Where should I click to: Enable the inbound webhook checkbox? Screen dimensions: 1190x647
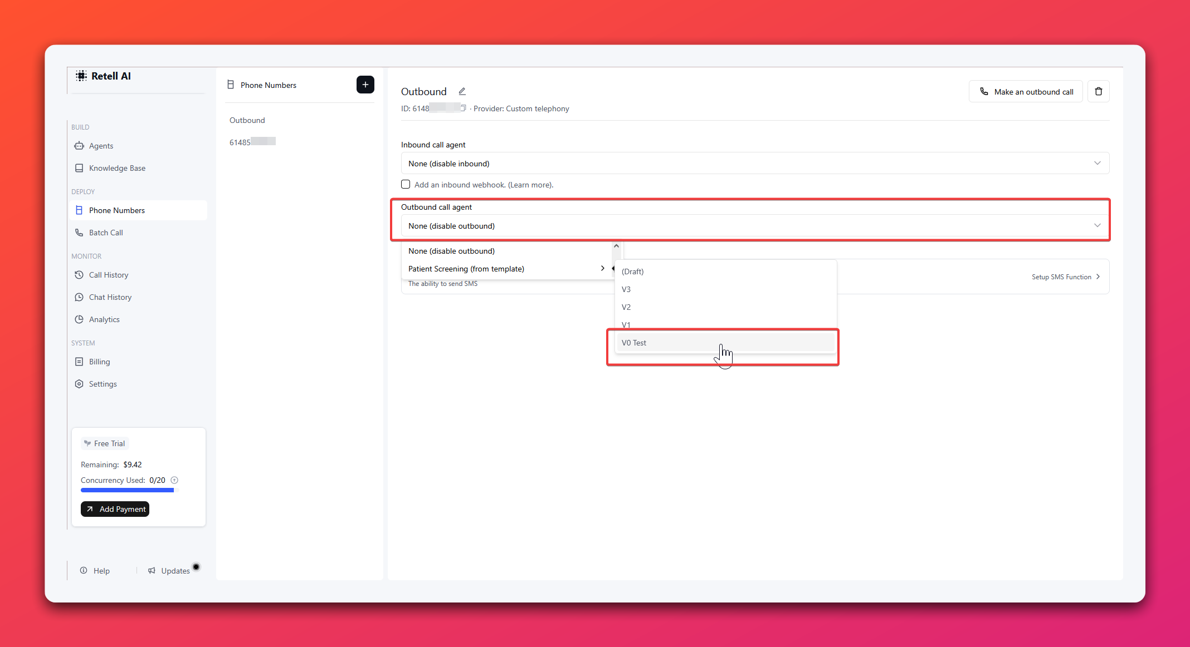coord(406,184)
